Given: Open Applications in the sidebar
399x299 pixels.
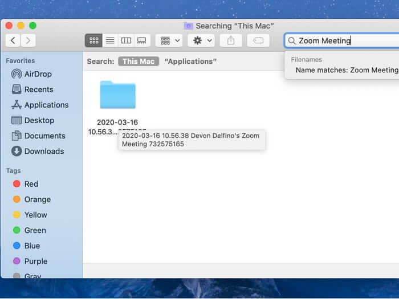Looking at the screenshot, I should click(46, 105).
